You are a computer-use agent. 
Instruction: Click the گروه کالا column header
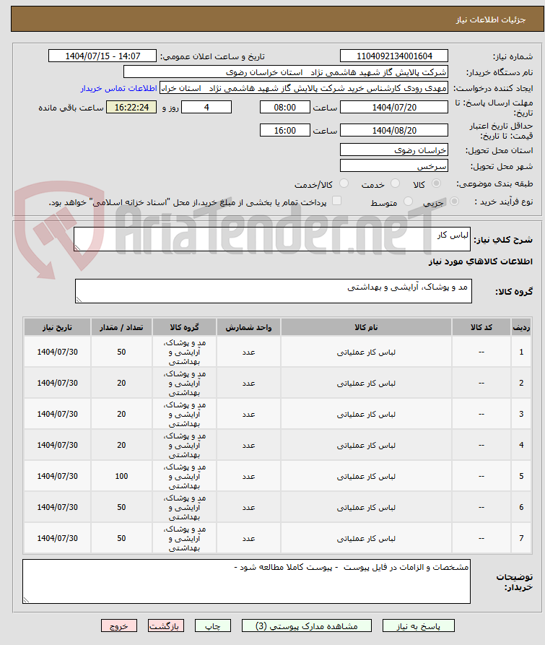pyautogui.click(x=184, y=327)
